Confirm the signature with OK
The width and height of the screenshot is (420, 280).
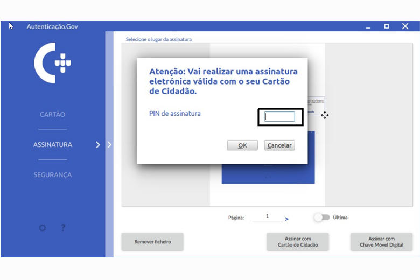(x=242, y=145)
